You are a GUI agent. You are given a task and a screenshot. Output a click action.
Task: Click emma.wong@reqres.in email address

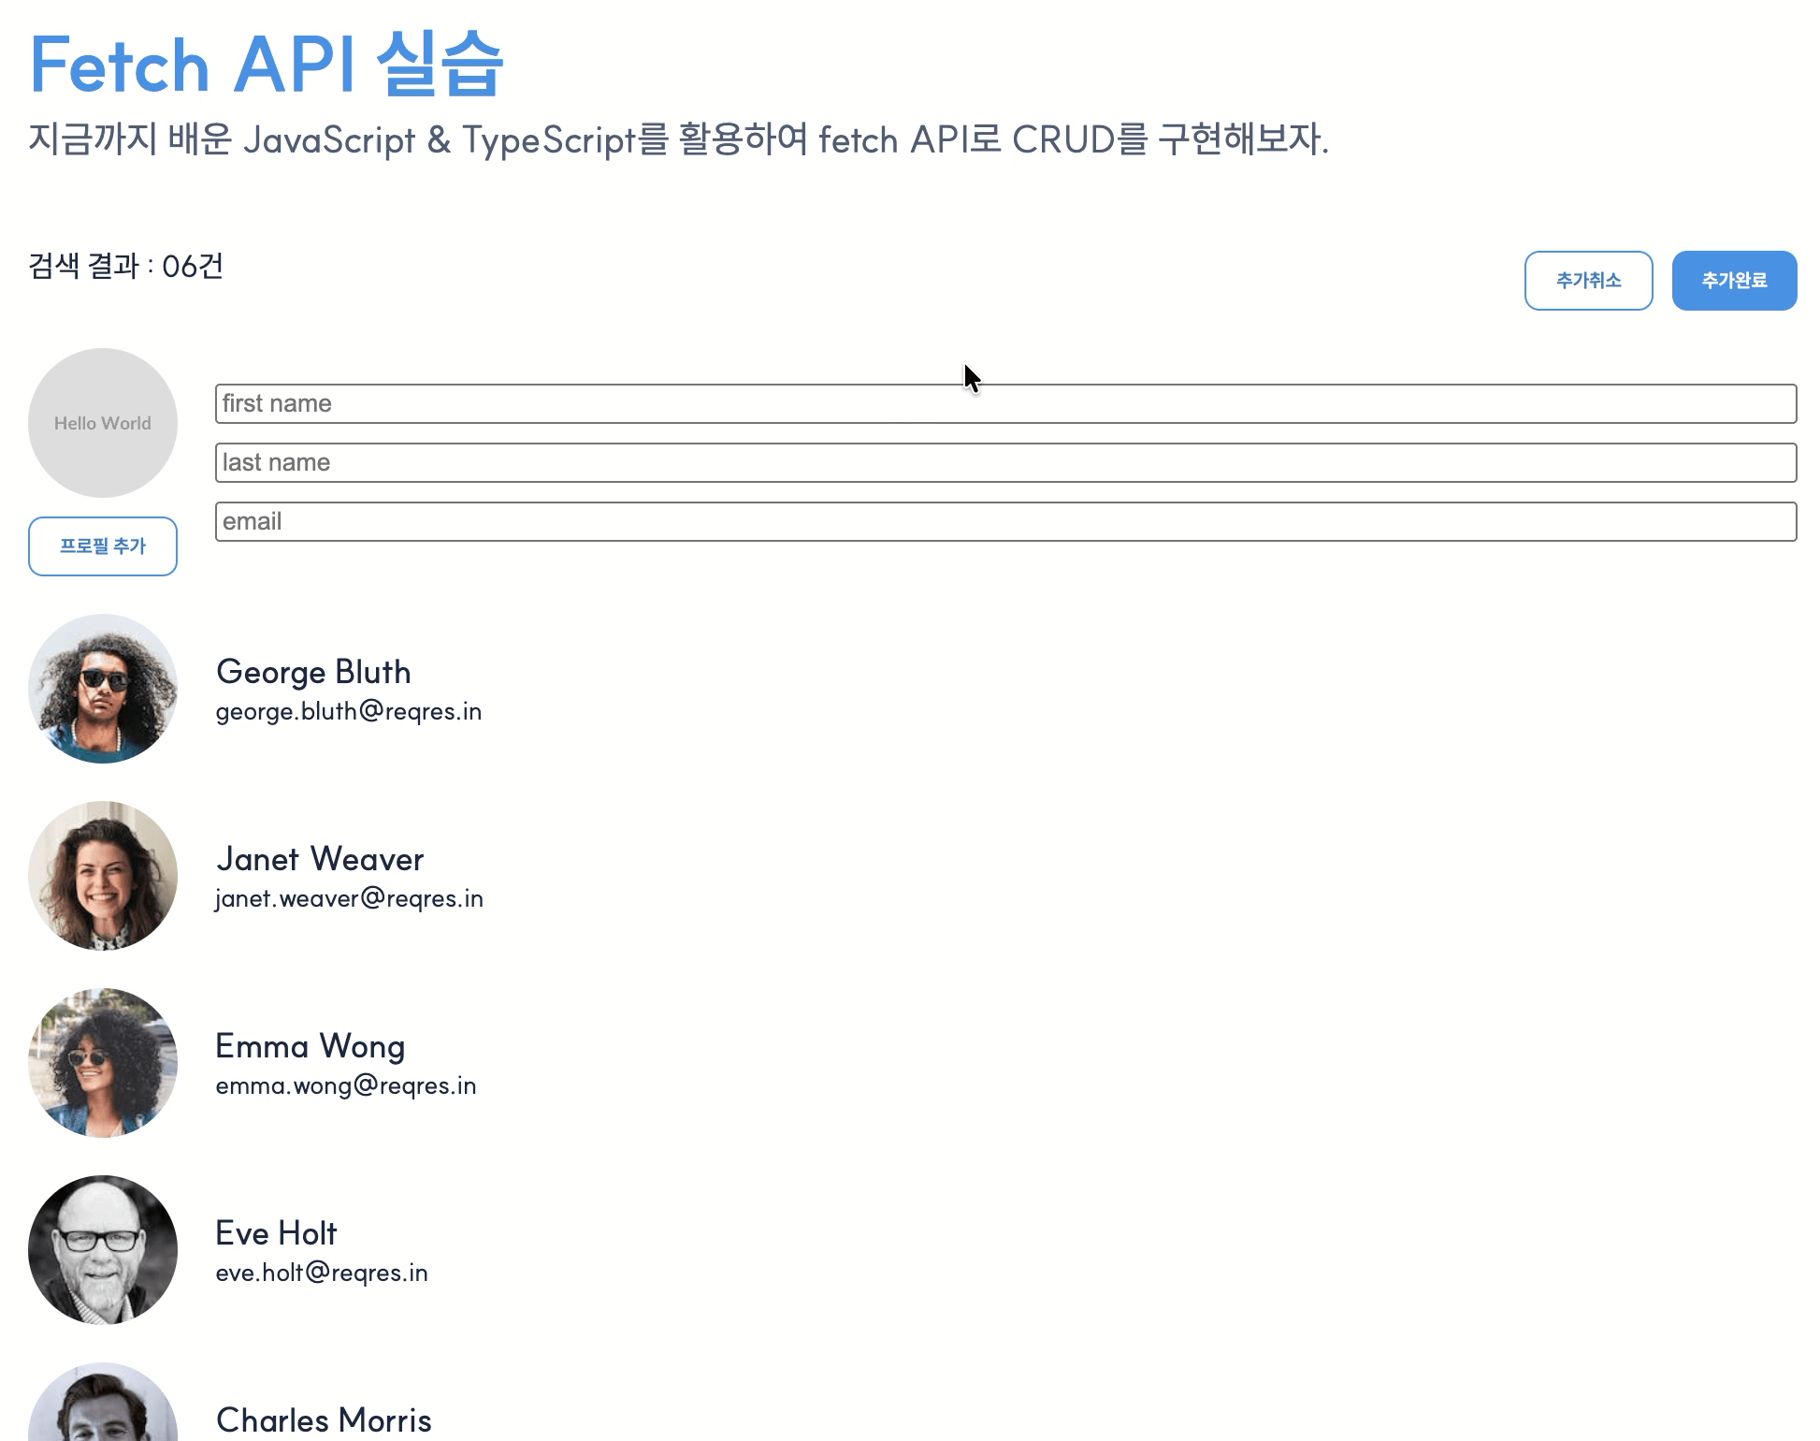[x=345, y=1086]
